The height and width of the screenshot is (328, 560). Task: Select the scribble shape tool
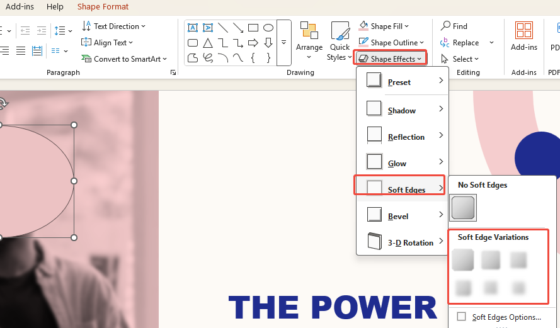(207, 58)
